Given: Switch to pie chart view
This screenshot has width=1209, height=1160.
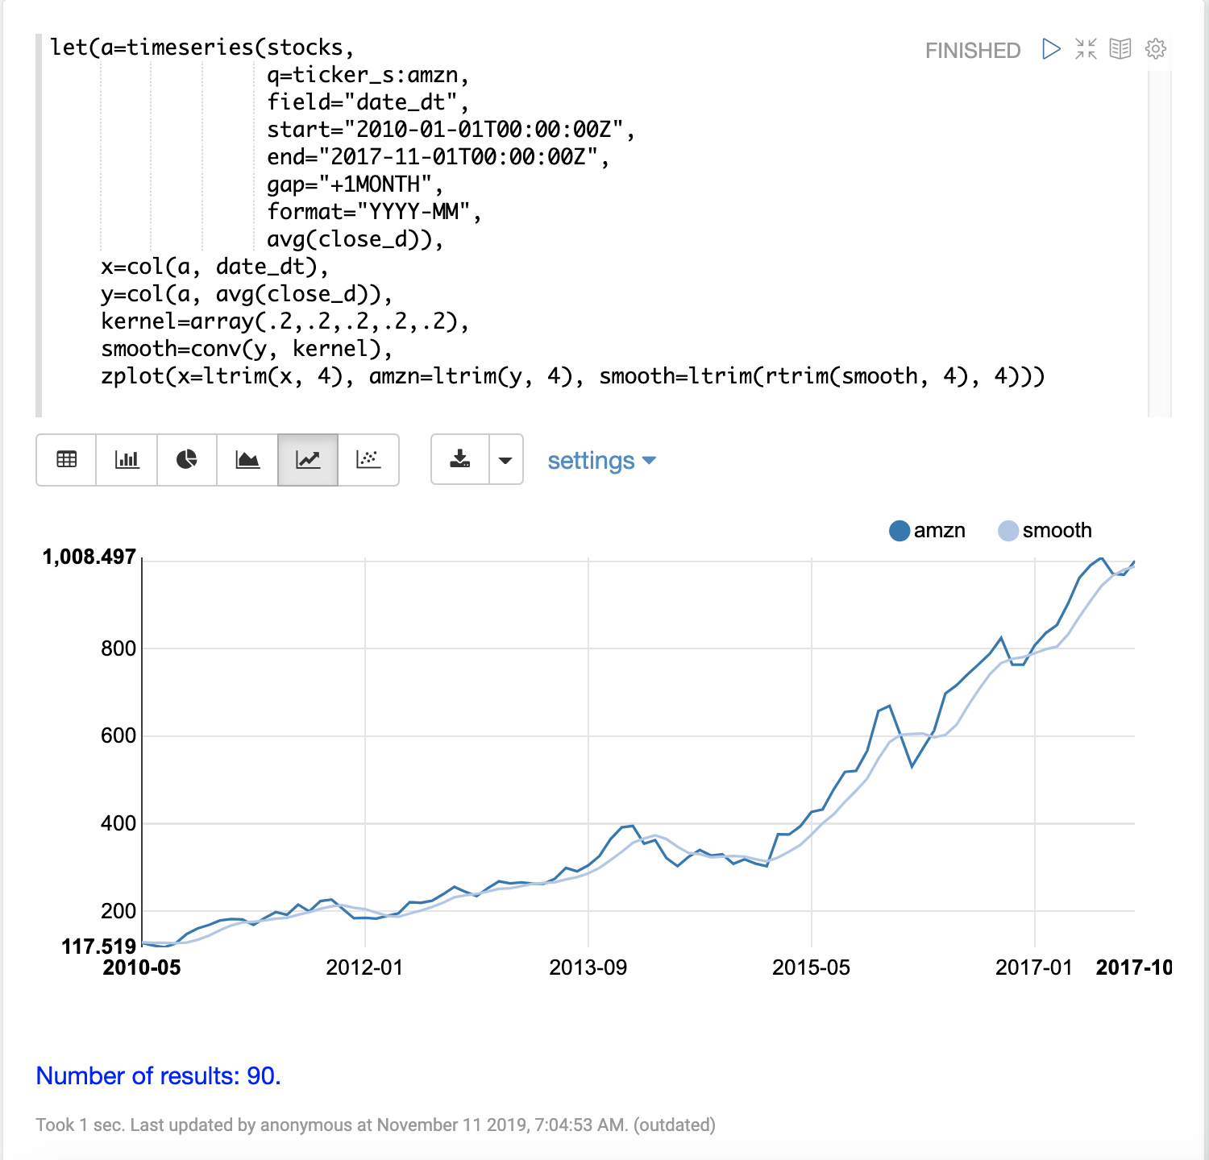Looking at the screenshot, I should [187, 459].
